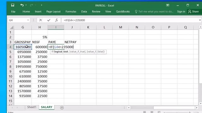
Task: Click the Select All corner triangle
Action: [x=12, y=27]
